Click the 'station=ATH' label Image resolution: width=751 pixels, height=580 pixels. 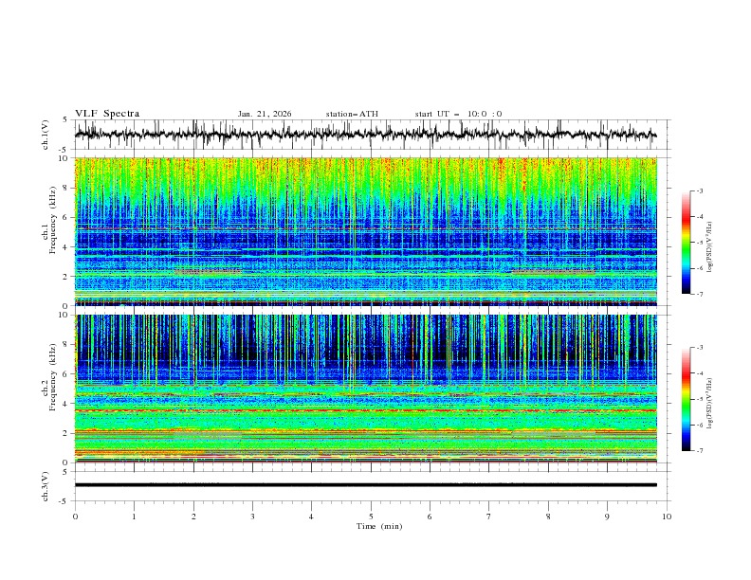tap(352, 114)
